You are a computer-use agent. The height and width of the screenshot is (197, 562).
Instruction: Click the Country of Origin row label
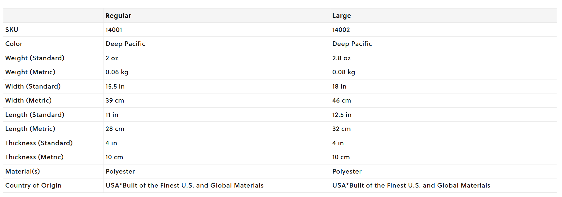click(x=33, y=185)
